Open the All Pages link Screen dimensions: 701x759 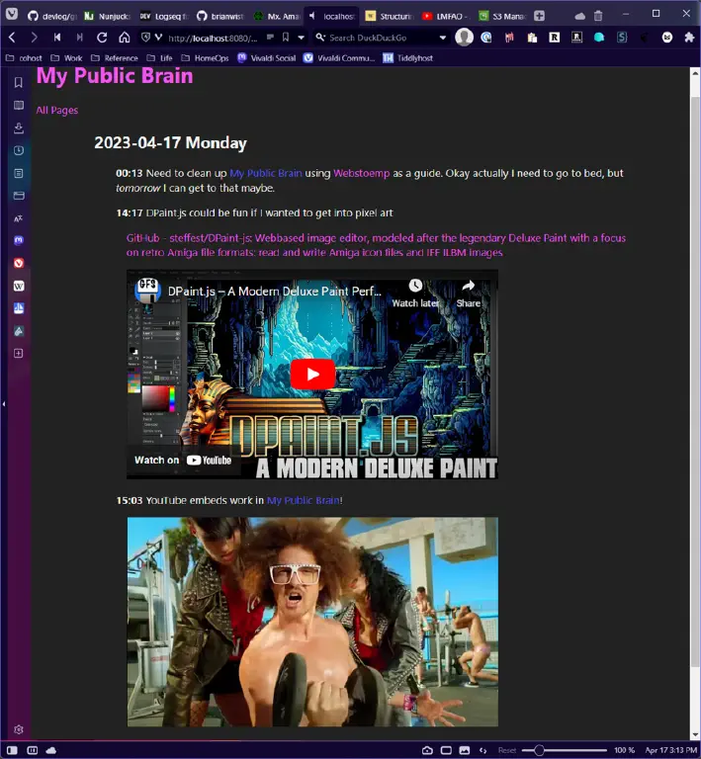(x=56, y=111)
